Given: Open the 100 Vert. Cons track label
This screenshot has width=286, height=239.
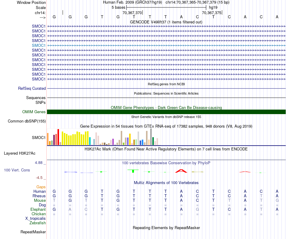Looking at the screenshot, I should click(x=17, y=170).
